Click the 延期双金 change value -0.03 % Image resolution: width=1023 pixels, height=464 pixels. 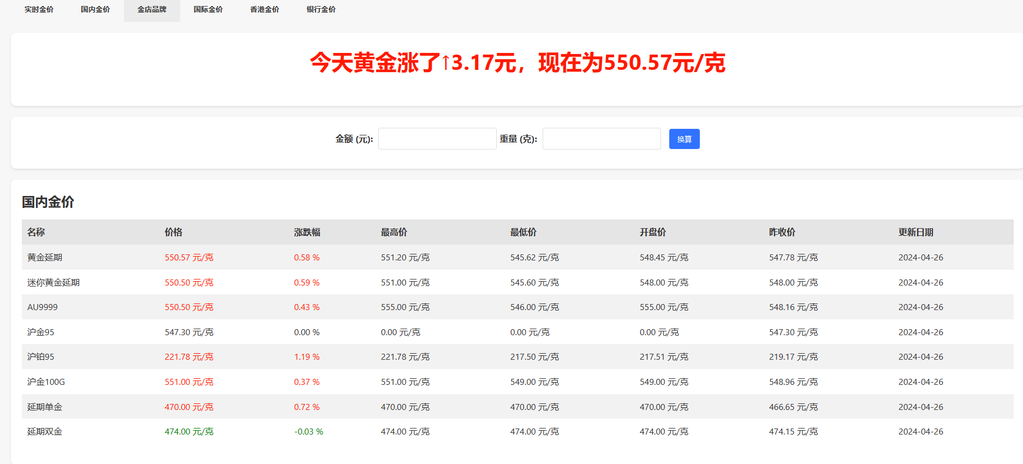pyautogui.click(x=308, y=432)
